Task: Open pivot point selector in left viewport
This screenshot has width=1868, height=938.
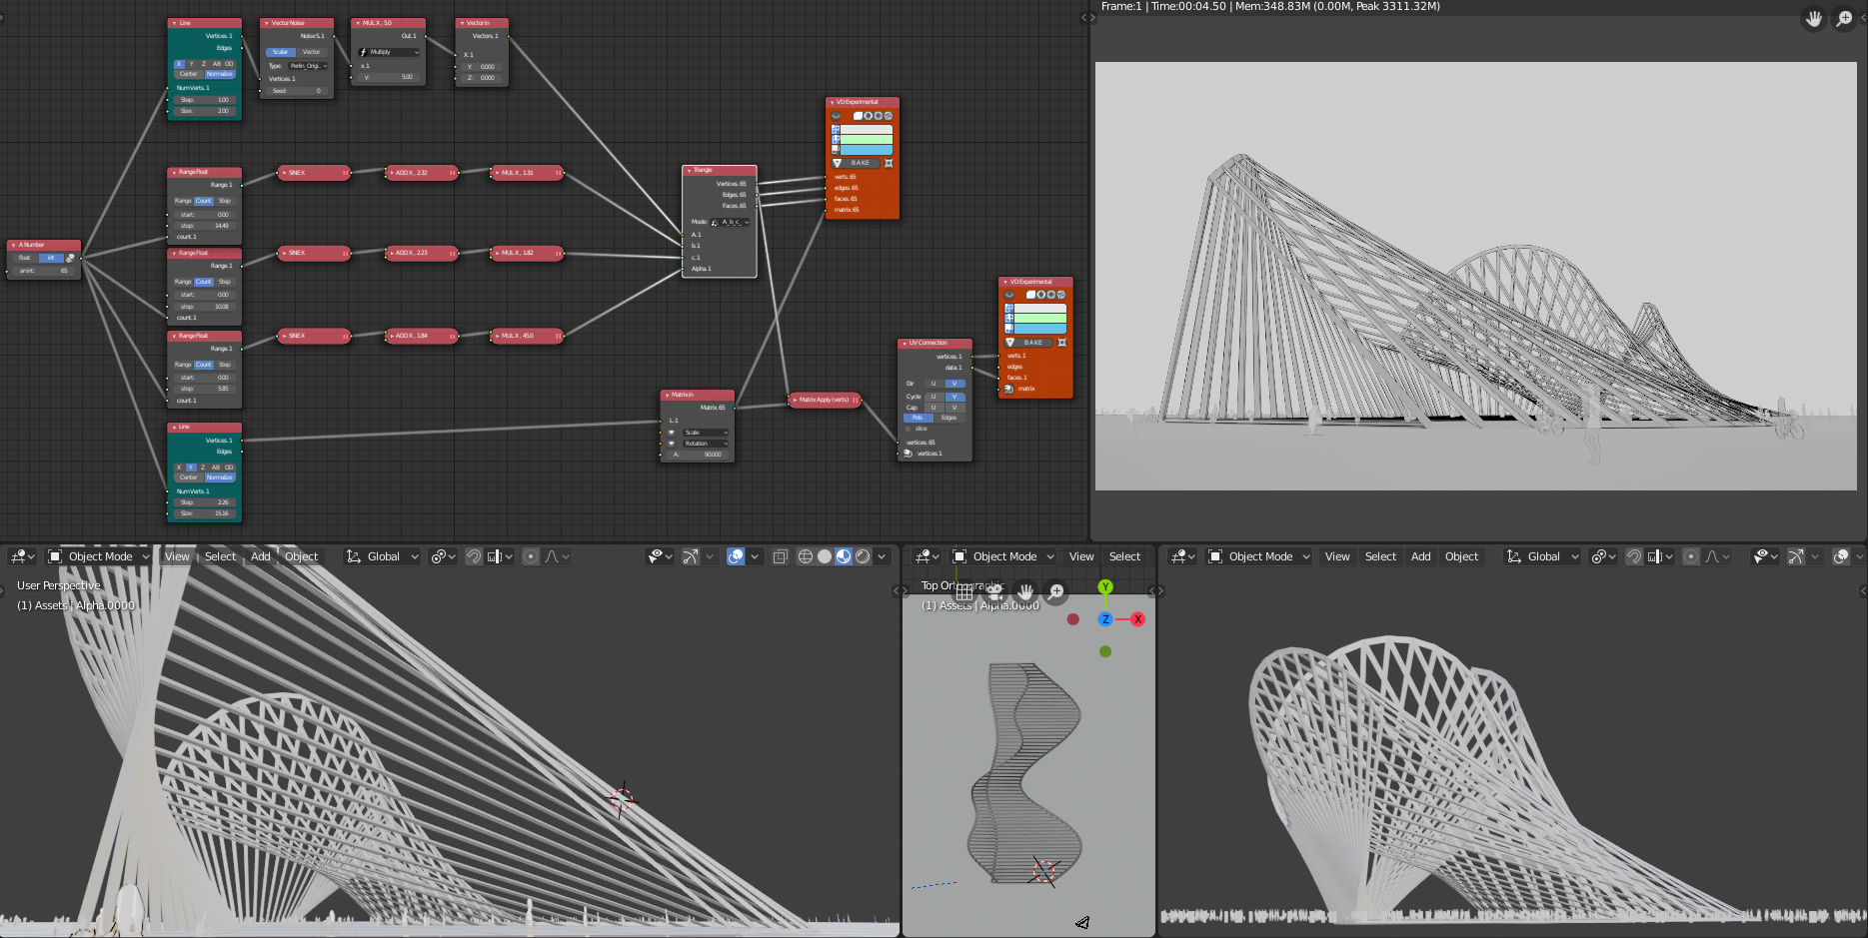Action: (x=443, y=556)
